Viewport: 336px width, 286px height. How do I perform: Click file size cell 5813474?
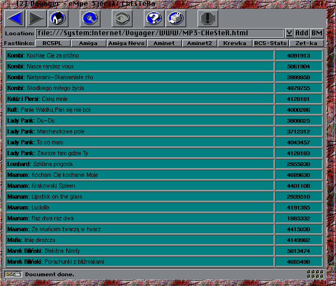[x=299, y=251]
